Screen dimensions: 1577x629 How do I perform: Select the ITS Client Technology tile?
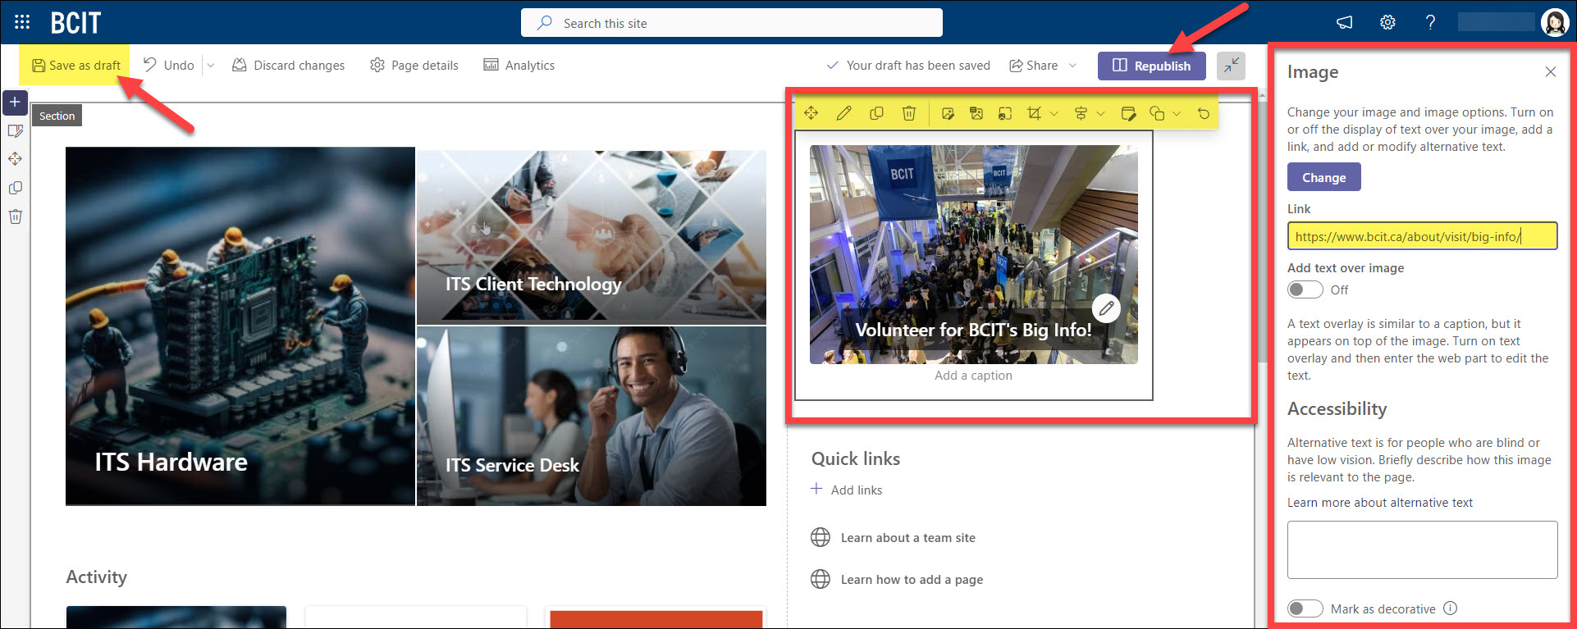tap(592, 237)
